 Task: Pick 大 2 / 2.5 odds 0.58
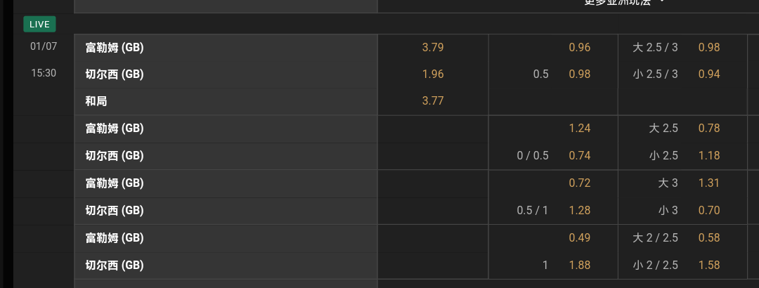point(709,238)
